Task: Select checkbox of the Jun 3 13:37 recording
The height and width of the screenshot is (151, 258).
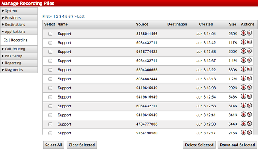Action: pyautogui.click(x=50, y=61)
